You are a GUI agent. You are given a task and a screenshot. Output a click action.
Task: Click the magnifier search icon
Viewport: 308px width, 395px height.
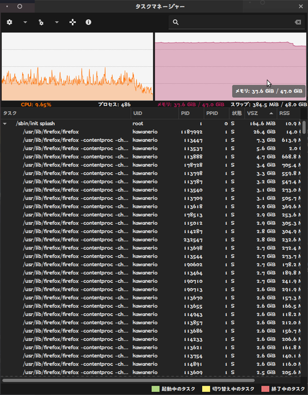pos(176,22)
